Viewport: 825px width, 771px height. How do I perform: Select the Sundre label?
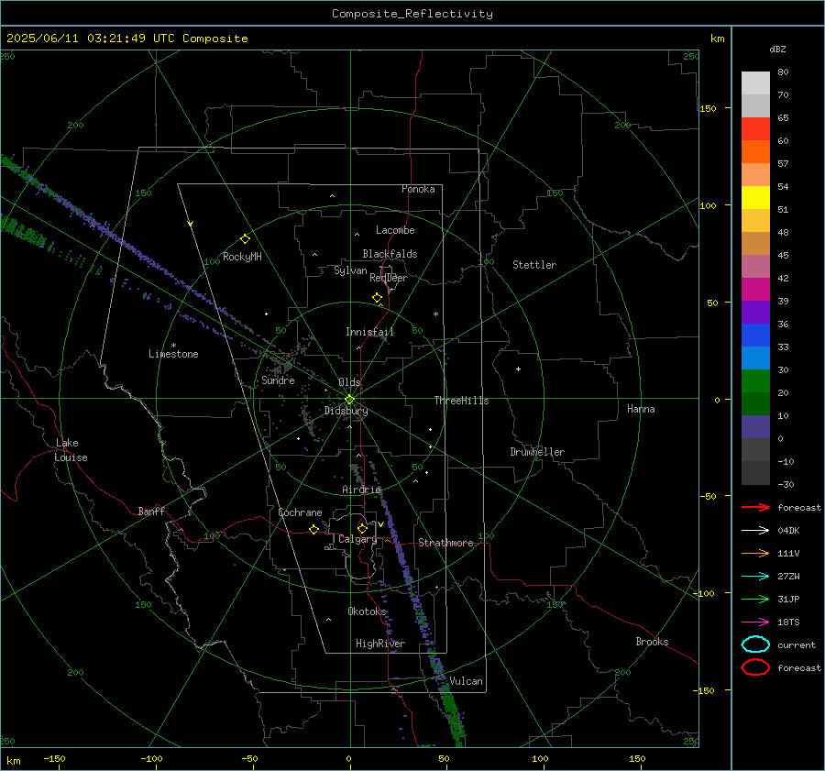[278, 380]
